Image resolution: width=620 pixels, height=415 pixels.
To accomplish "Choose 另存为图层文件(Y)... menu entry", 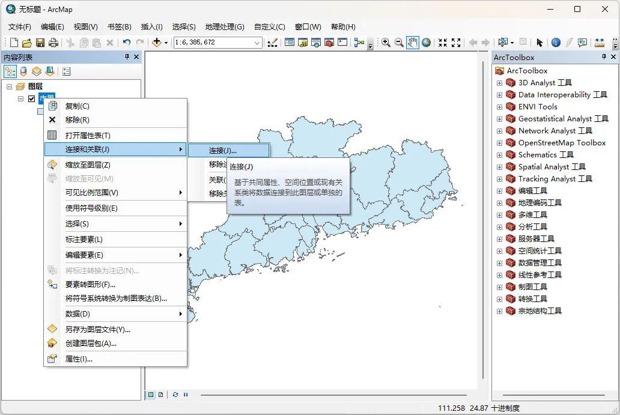I will [115, 329].
